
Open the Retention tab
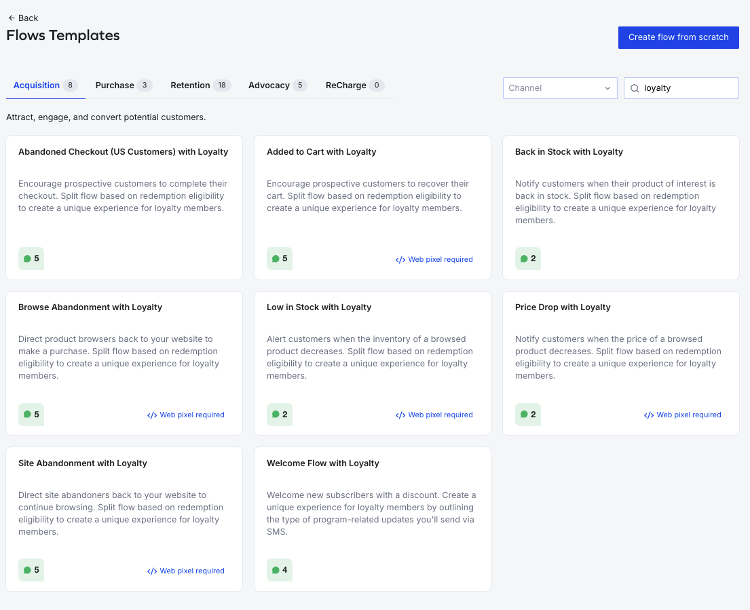pos(200,85)
